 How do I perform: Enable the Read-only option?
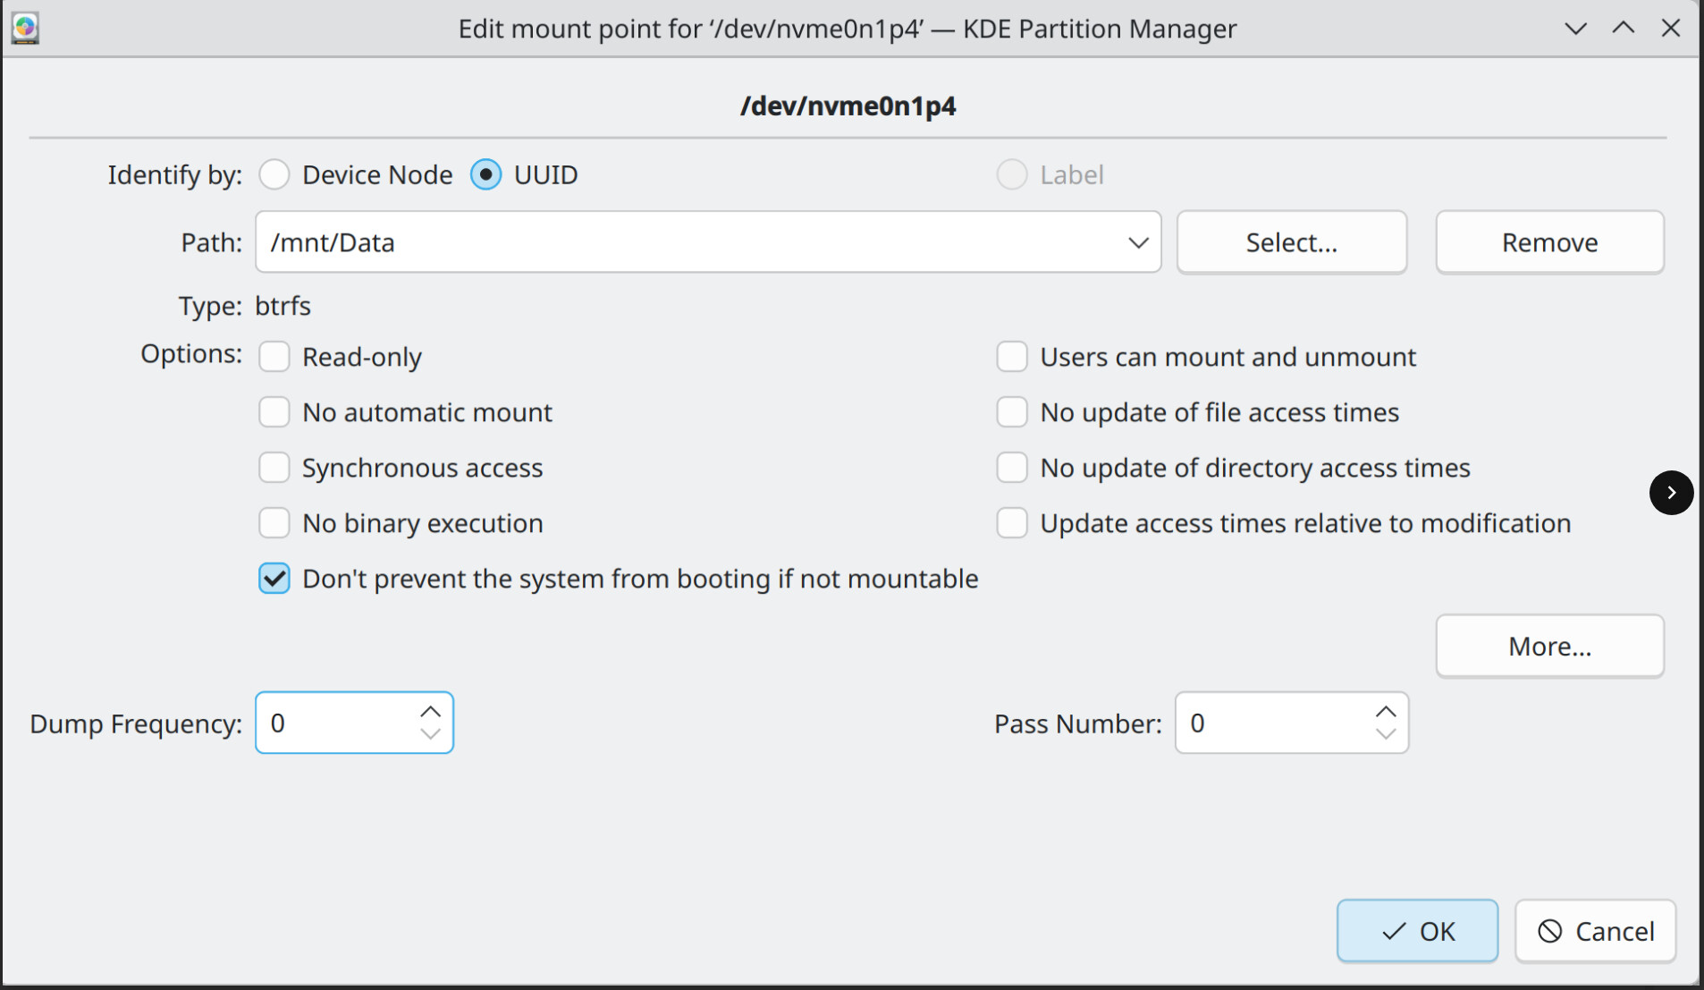pyautogui.click(x=274, y=357)
